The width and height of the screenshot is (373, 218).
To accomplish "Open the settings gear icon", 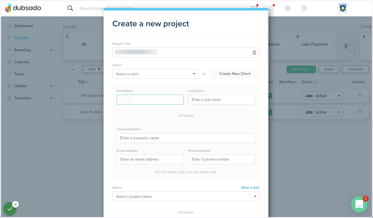I will (x=288, y=8).
